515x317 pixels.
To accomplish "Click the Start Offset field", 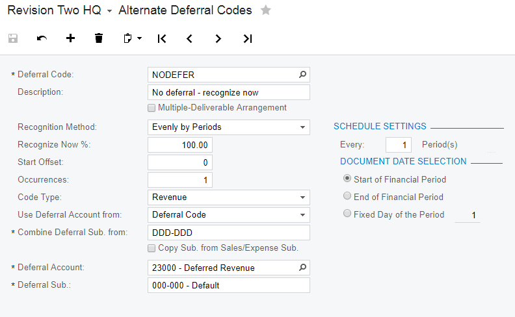I will point(180,162).
